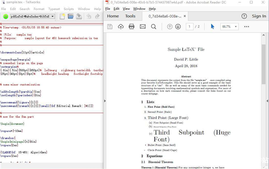Viewport: 269px width, 169px height.
Task: Maximize the Acrobat Reader window
Action: 251,2
